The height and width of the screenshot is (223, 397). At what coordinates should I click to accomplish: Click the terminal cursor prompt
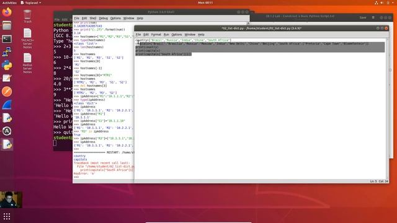pyautogui.click(x=55, y=143)
